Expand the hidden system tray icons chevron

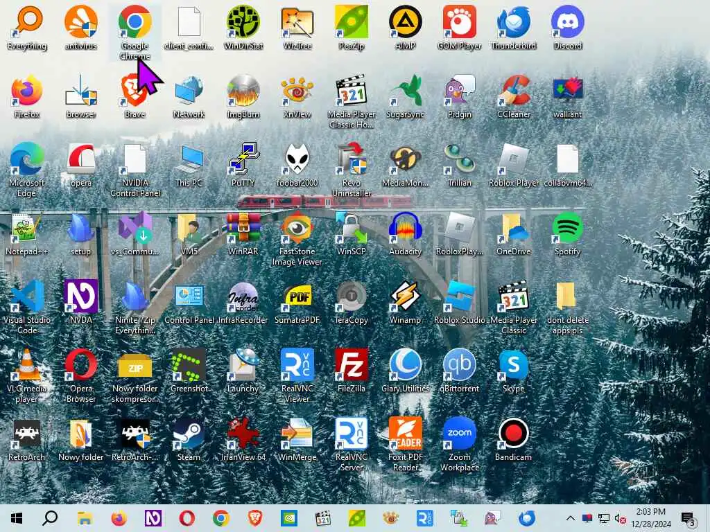[x=571, y=518]
